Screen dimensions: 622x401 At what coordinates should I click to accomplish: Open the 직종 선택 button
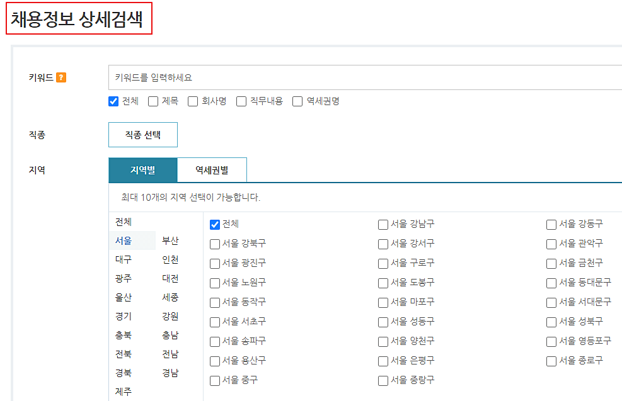click(143, 135)
